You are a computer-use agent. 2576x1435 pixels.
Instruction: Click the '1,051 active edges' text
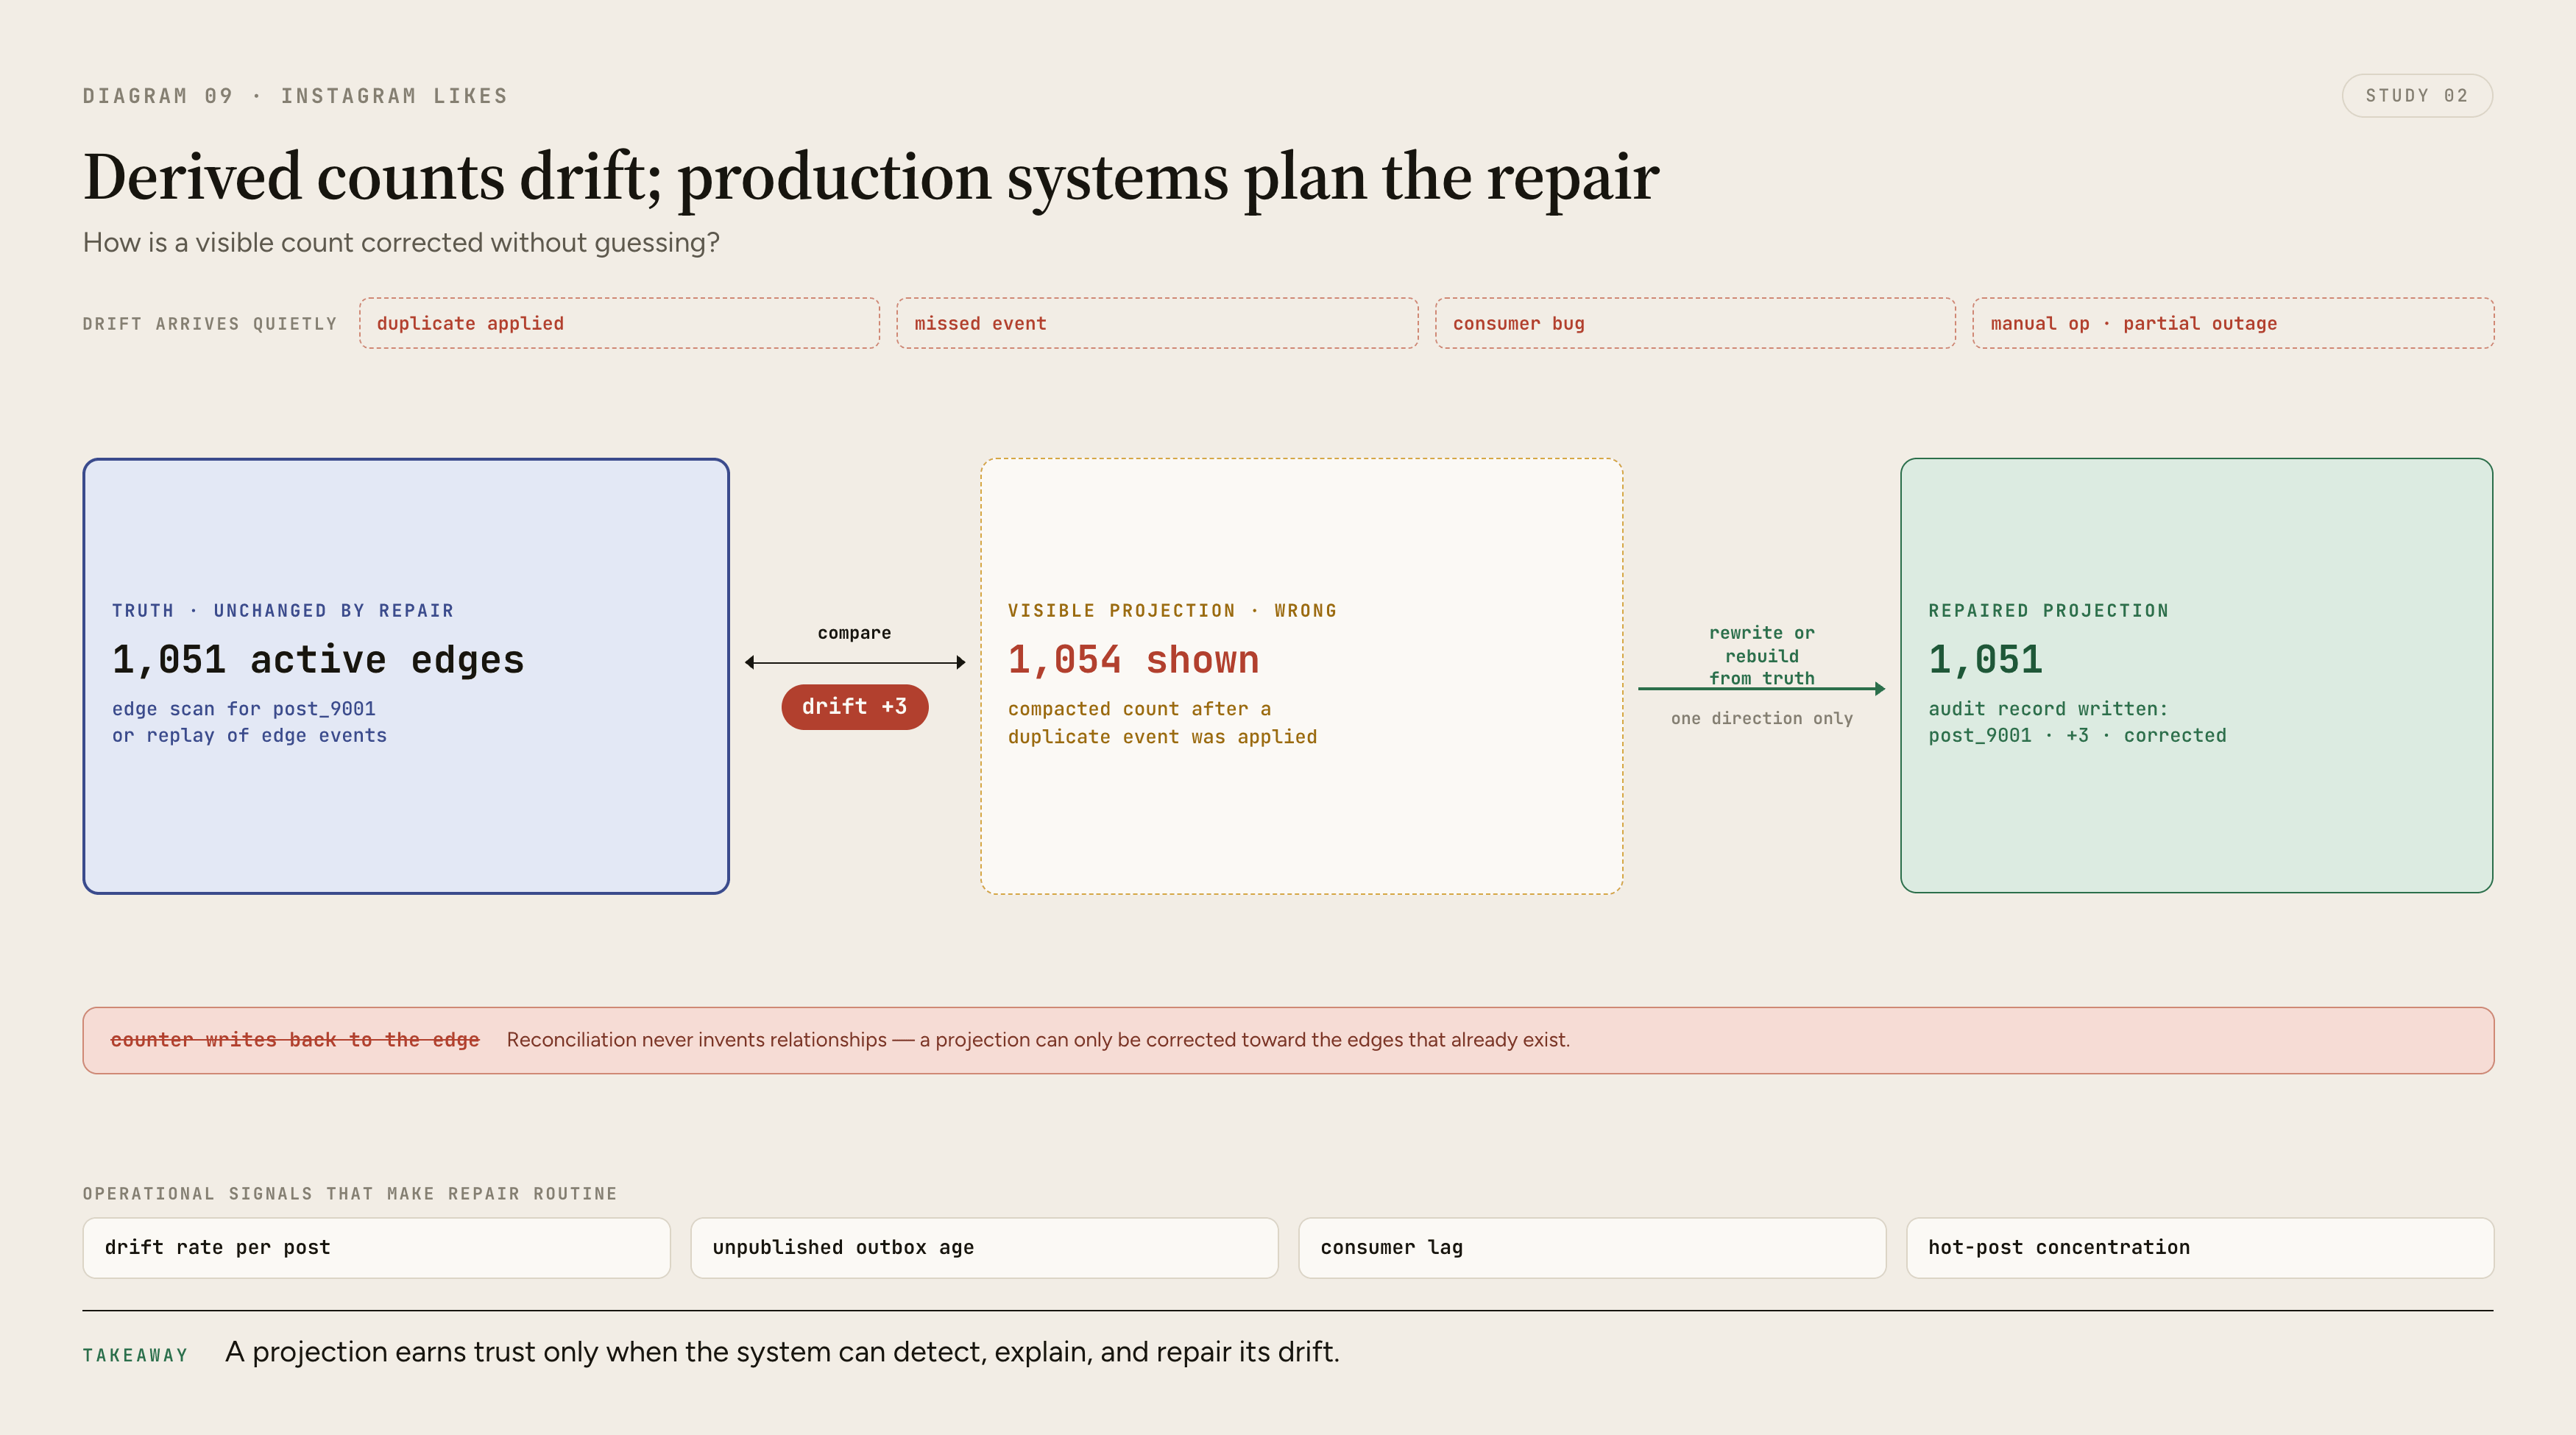pyautogui.click(x=318, y=660)
